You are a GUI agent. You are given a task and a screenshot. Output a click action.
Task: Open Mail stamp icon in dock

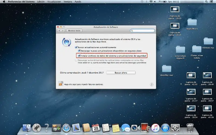tap(76, 128)
